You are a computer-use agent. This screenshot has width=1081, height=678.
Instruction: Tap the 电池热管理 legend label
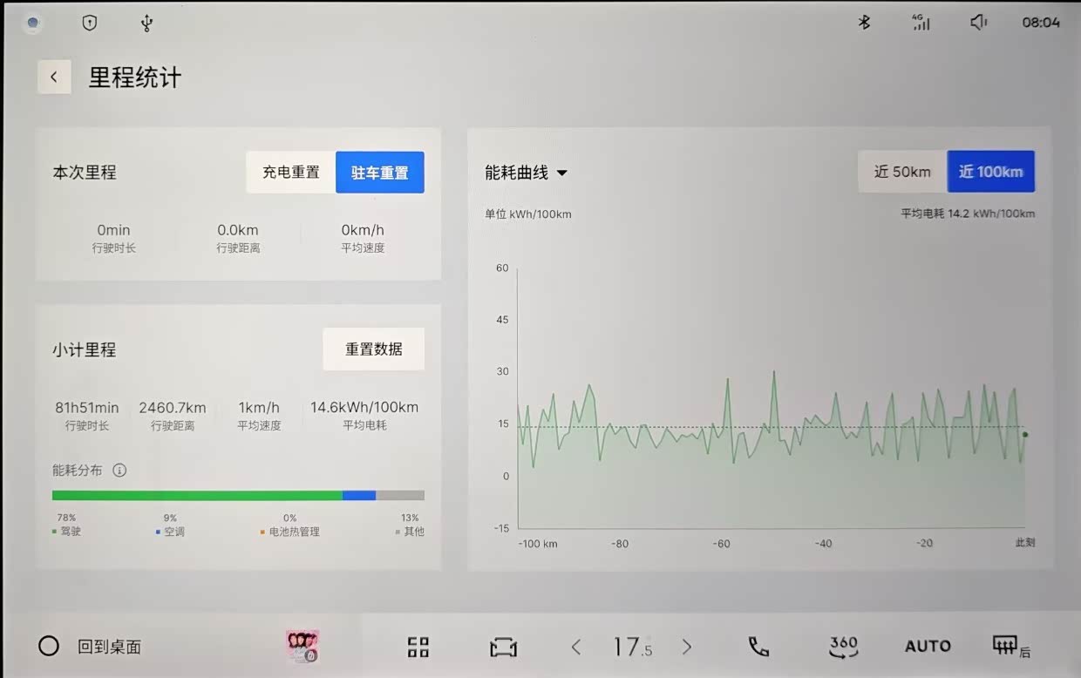coord(294,531)
